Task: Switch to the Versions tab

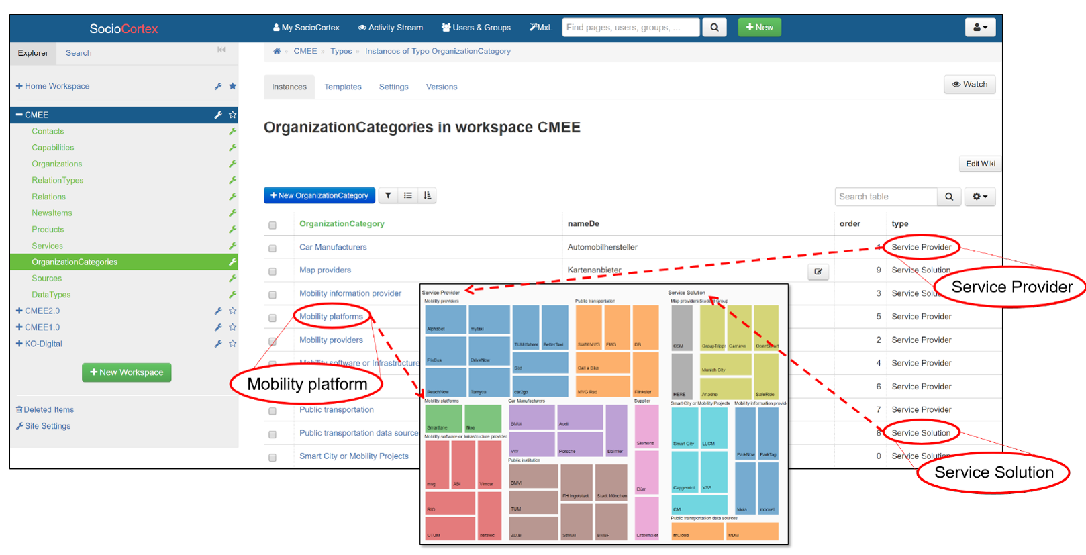Action: (x=442, y=87)
